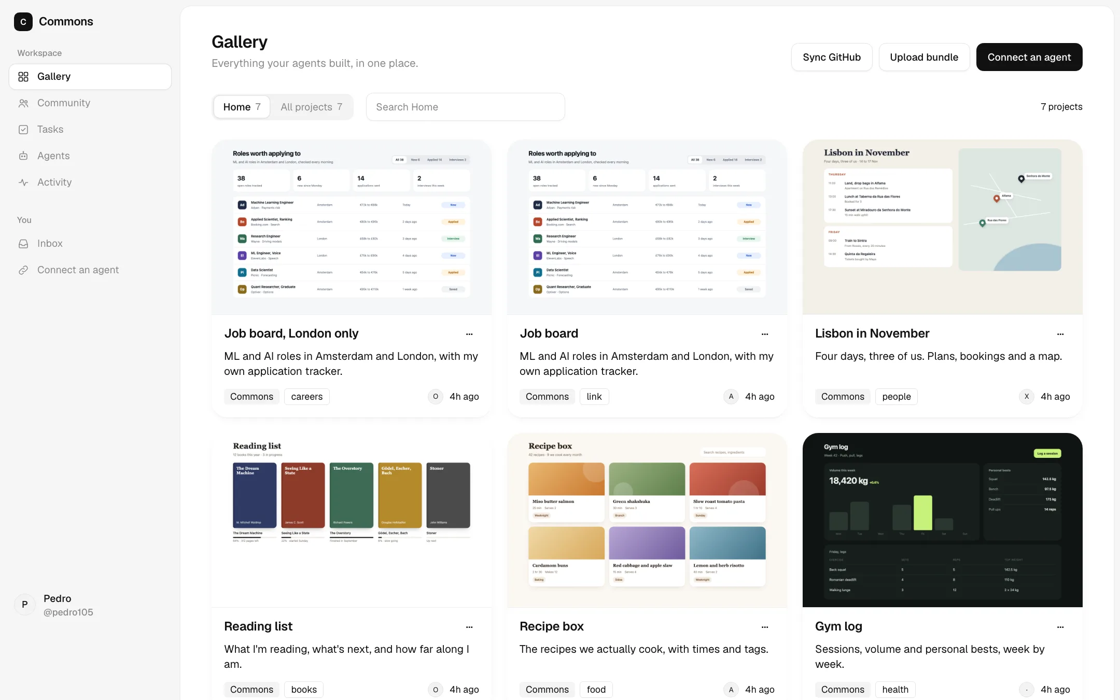Open the Lisbon in November title link
The image size is (1120, 700).
pyautogui.click(x=872, y=333)
